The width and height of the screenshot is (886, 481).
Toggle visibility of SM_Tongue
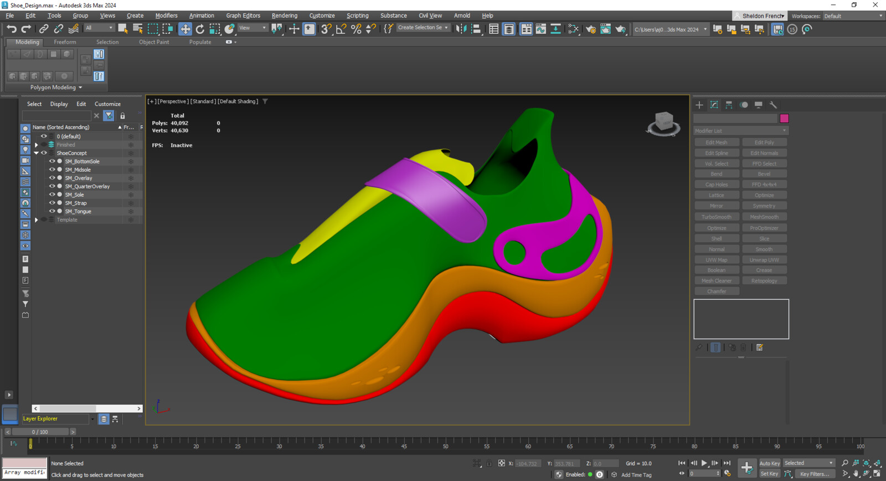(x=52, y=211)
